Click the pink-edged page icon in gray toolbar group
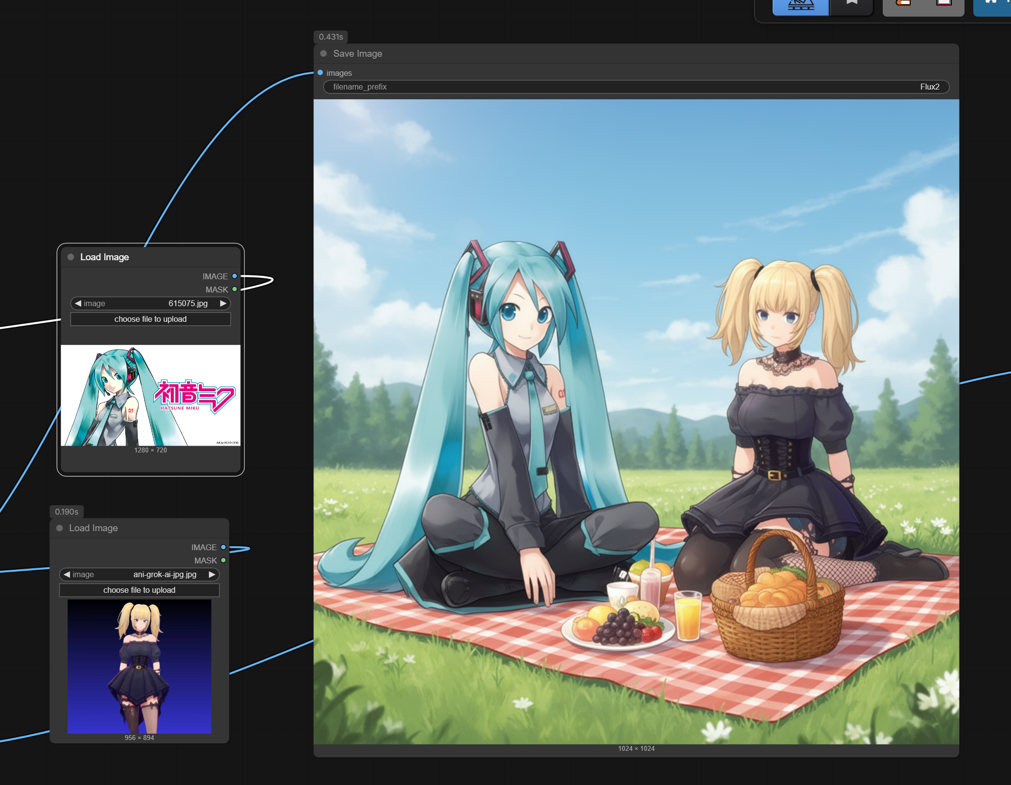 [x=943, y=4]
